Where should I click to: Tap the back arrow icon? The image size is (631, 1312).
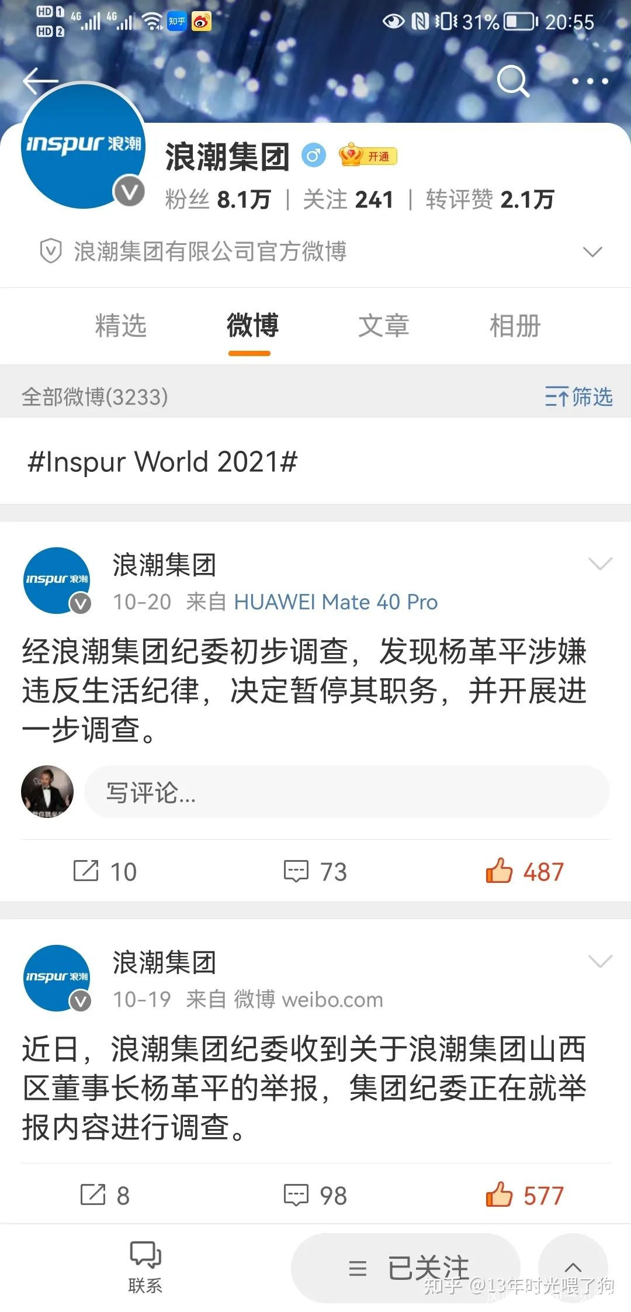[x=40, y=81]
